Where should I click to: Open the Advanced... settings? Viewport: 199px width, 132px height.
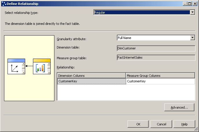(x=179, y=107)
